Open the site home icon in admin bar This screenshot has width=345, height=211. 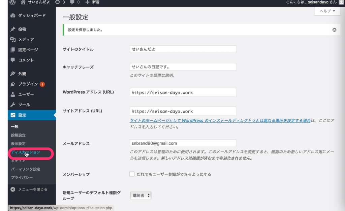[x=23, y=2]
